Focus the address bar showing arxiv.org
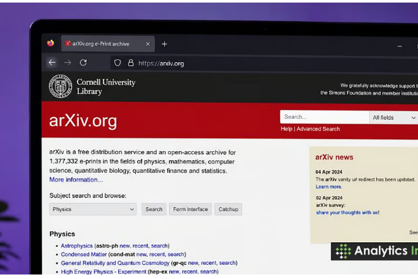418x279 pixels. coord(264,64)
